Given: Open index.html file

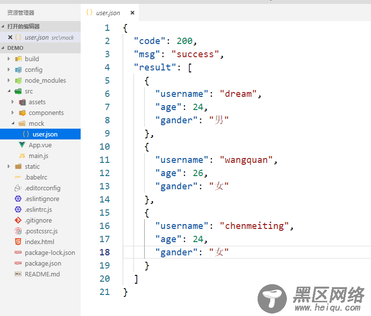Looking at the screenshot, I should (40, 242).
